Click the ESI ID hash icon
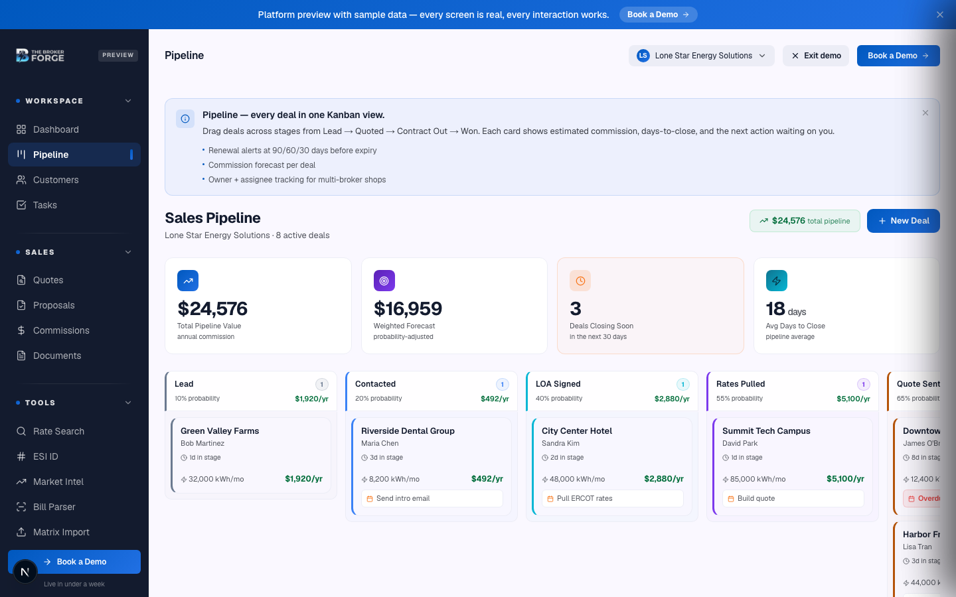The width and height of the screenshot is (956, 597). point(21,456)
